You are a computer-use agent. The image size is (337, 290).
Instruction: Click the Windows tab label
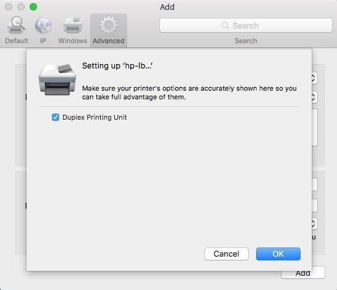tap(73, 41)
